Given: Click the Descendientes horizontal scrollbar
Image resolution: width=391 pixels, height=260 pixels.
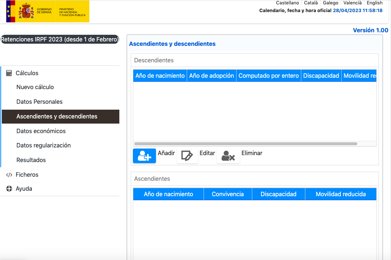Looking at the screenshot, I should tap(246, 144).
